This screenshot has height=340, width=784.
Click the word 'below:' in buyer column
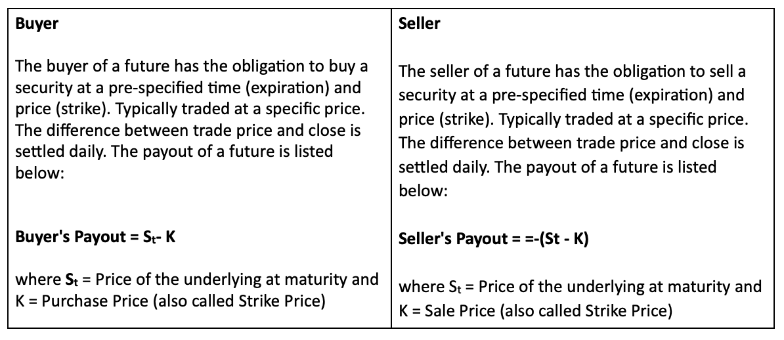tap(39, 173)
